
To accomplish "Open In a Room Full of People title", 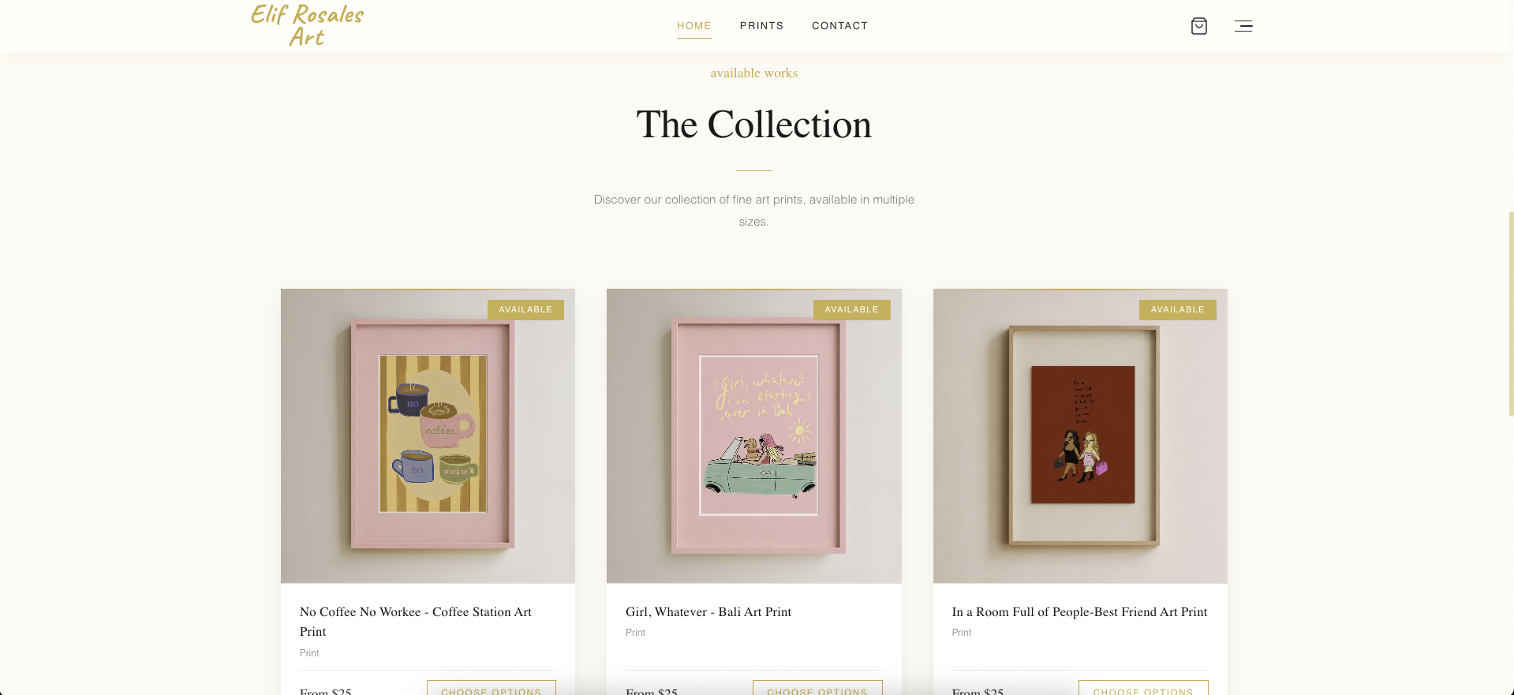I will (1079, 612).
